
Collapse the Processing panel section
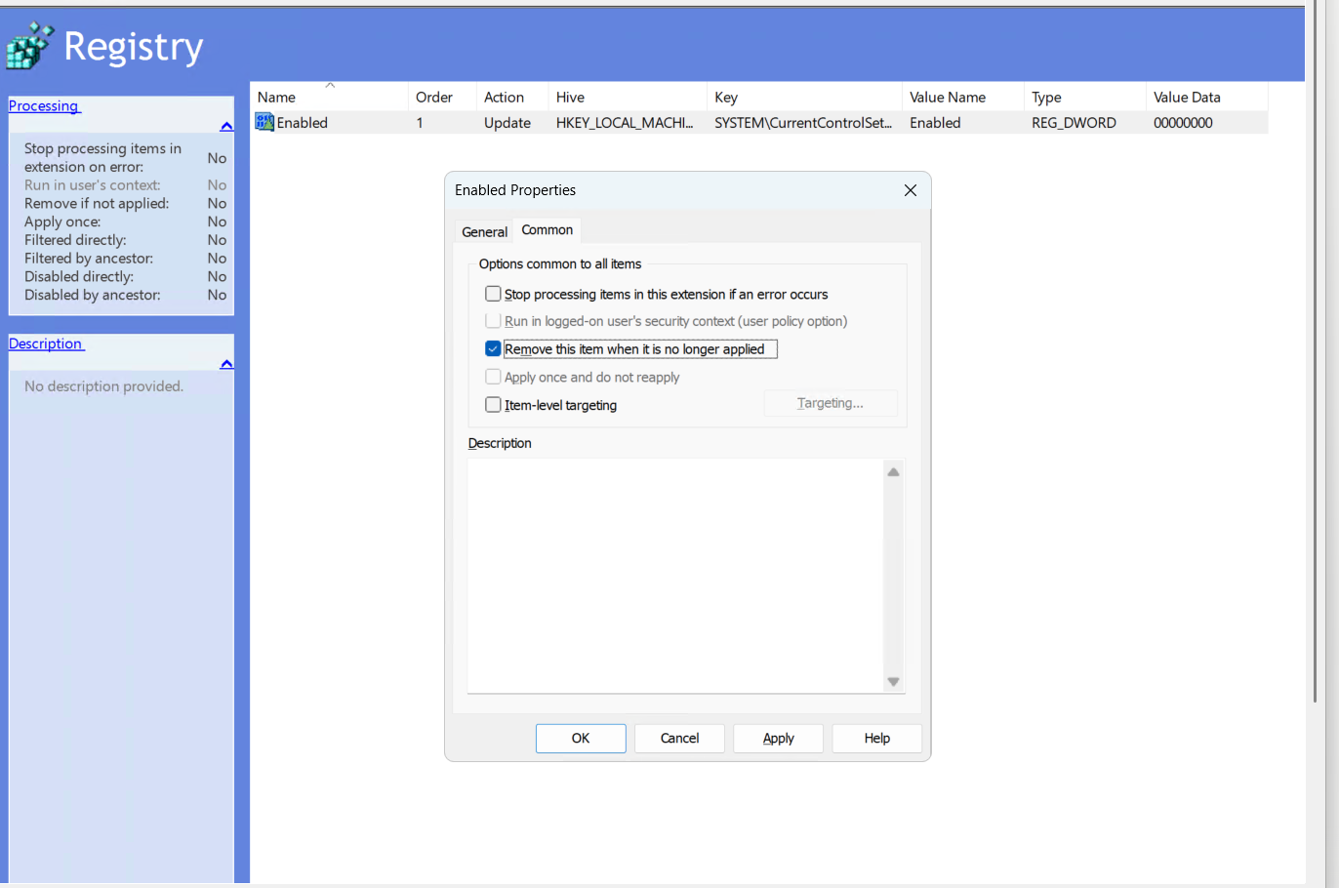click(x=226, y=126)
